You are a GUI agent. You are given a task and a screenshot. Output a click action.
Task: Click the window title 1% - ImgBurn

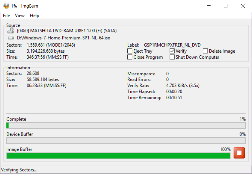pyautogui.click(x=25, y=6)
